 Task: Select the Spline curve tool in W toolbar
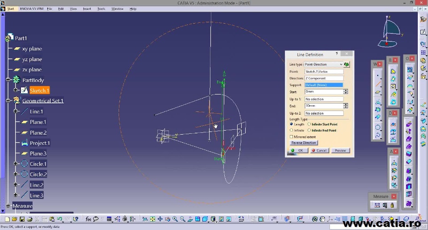(x=378, y=135)
